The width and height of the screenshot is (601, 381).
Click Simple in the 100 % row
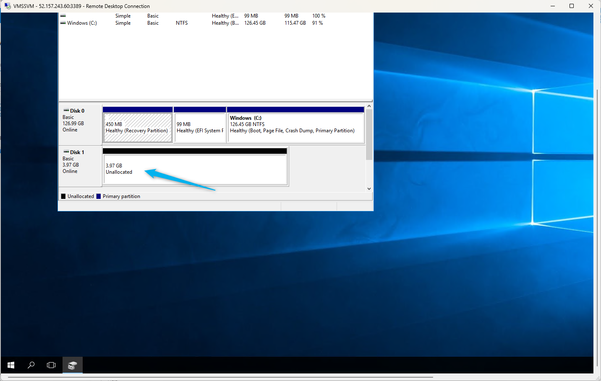[x=123, y=16]
